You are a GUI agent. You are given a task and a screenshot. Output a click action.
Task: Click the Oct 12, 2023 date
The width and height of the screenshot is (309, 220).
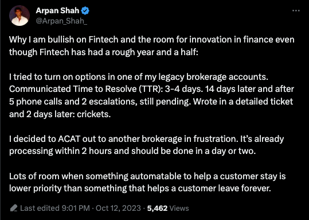tap(118, 208)
